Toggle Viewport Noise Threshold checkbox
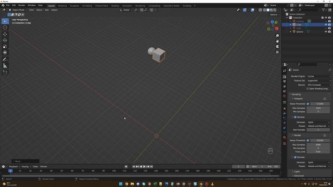333x187 pixels. (x=308, y=104)
